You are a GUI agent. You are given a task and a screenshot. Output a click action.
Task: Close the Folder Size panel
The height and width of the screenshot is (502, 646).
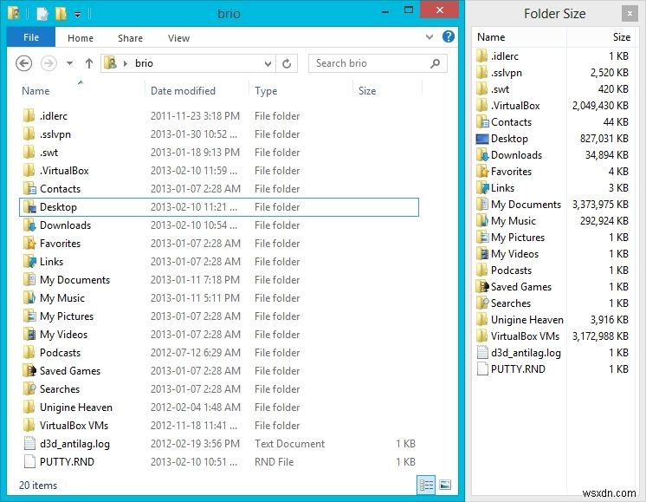pos(630,14)
